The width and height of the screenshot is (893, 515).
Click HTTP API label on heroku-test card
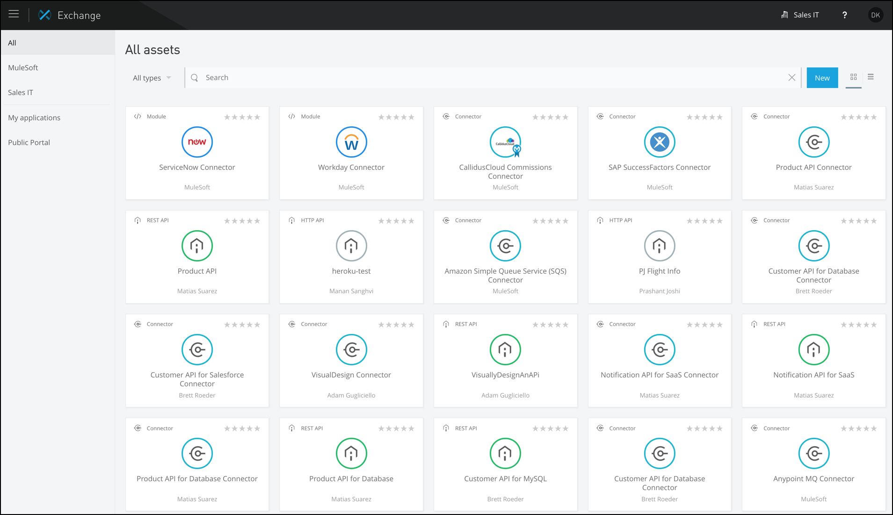coord(312,220)
